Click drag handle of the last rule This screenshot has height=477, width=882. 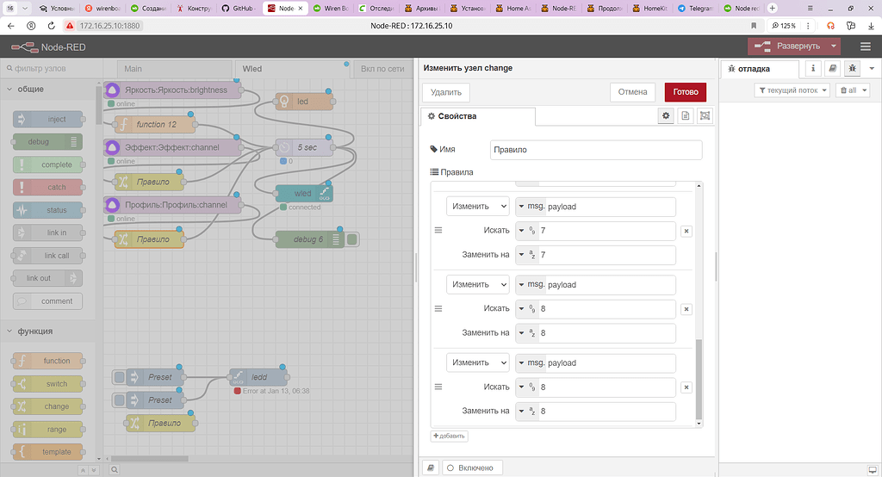click(x=438, y=387)
